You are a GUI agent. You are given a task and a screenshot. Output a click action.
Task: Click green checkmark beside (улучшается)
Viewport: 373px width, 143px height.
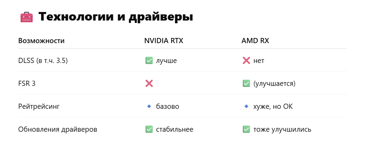(x=246, y=83)
